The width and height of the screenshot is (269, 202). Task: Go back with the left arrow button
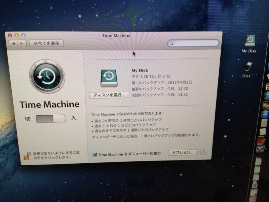(x=14, y=44)
